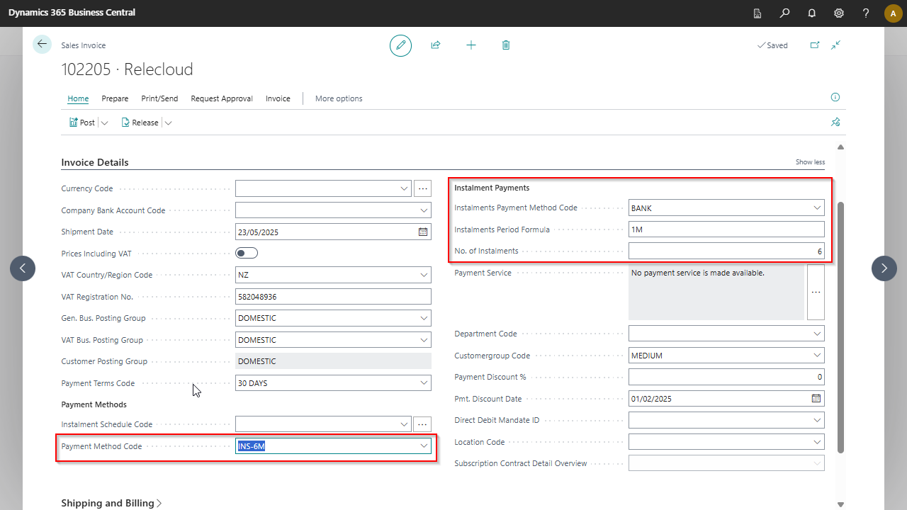Click Show less link
Viewport: 907px width, 510px height.
tap(810, 162)
